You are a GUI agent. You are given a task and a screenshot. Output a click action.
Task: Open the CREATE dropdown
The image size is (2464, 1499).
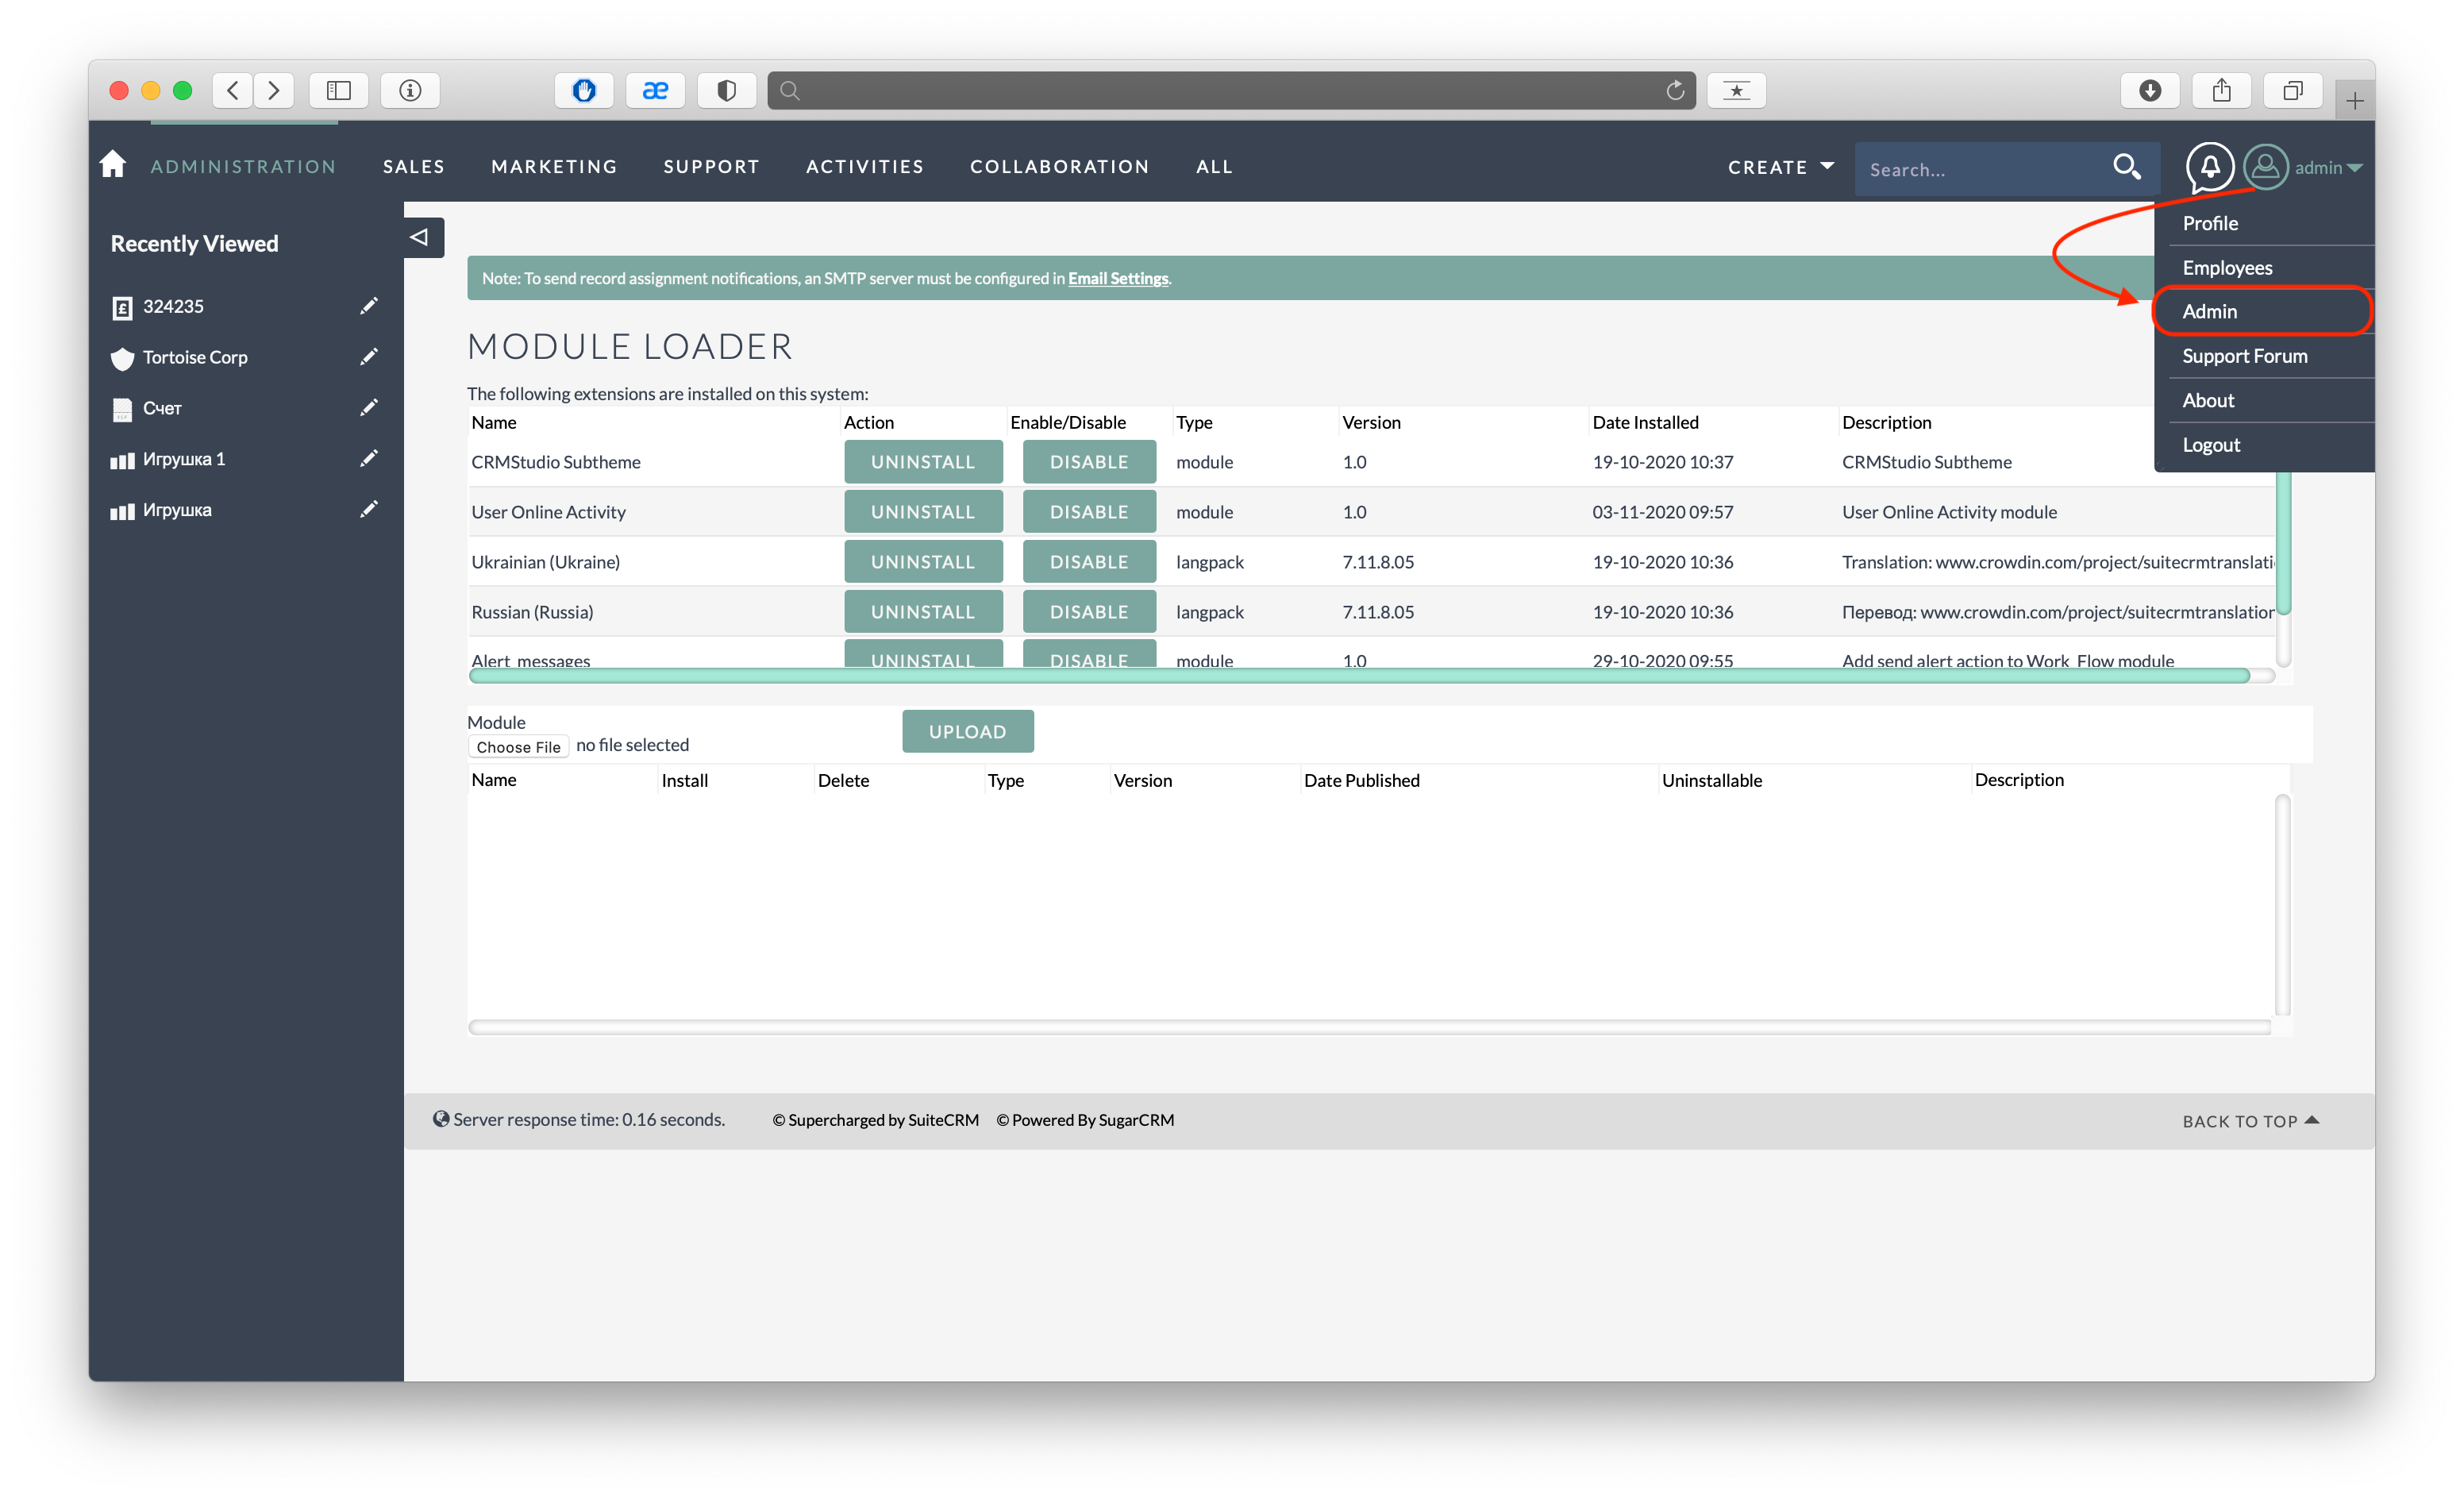(x=1781, y=167)
